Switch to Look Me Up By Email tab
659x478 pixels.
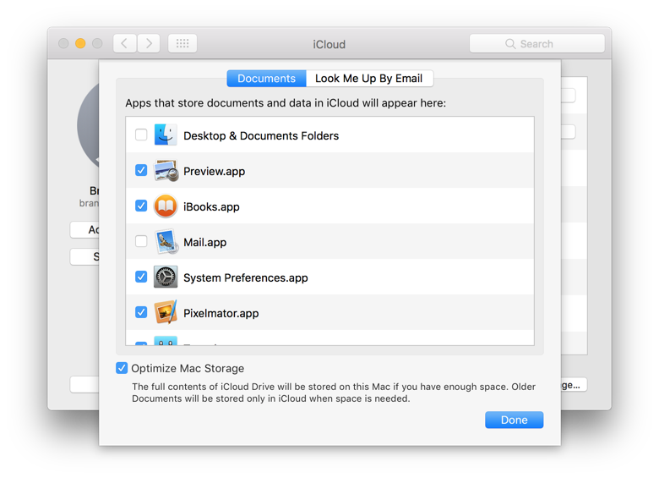pos(369,79)
